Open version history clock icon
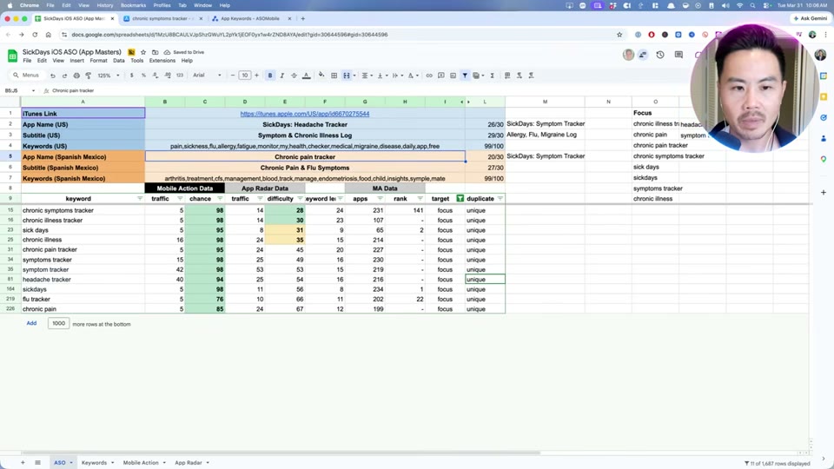This screenshot has height=469, width=834. [660, 55]
